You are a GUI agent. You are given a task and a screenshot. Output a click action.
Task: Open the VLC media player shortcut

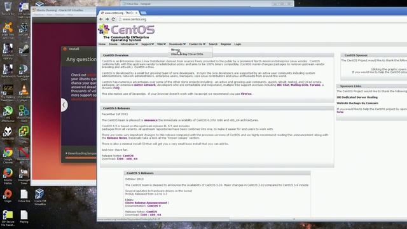pos(24,93)
